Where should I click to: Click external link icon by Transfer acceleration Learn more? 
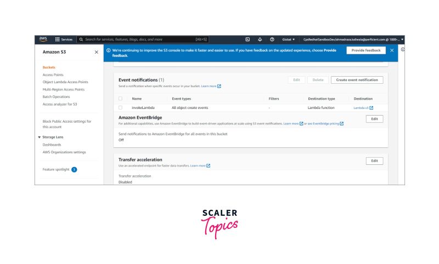pyautogui.click(x=209, y=165)
